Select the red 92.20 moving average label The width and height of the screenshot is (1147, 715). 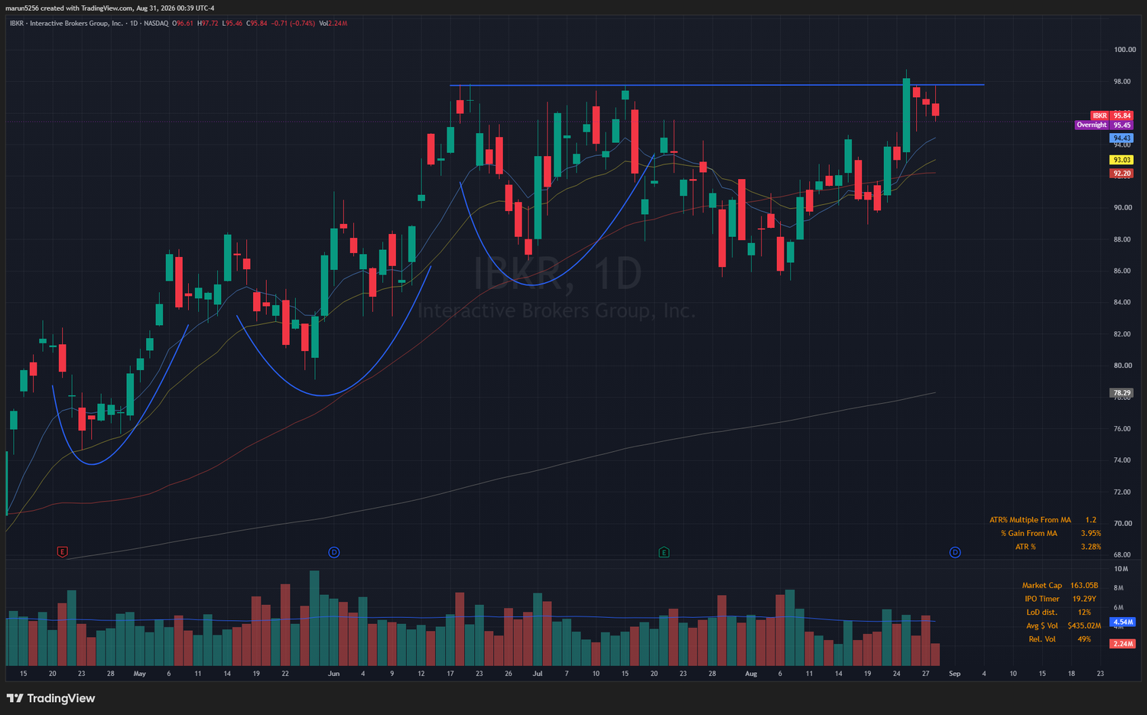[1122, 174]
